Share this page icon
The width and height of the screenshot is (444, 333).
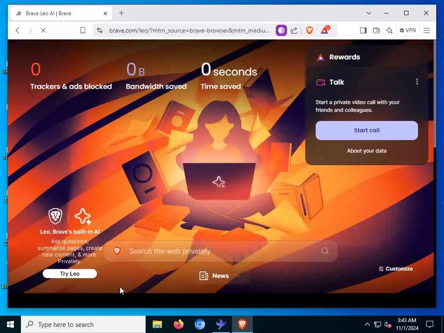click(x=294, y=30)
